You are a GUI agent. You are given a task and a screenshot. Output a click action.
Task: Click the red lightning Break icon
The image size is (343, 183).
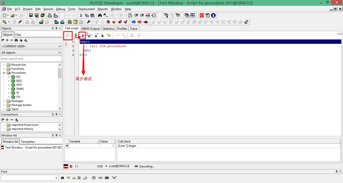tap(20, 22)
